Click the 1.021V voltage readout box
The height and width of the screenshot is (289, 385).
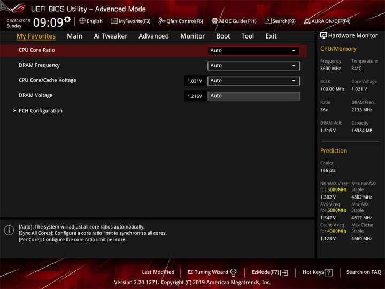pos(195,81)
